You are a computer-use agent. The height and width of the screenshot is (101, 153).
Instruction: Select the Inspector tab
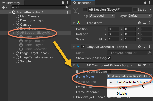click(82, 3)
